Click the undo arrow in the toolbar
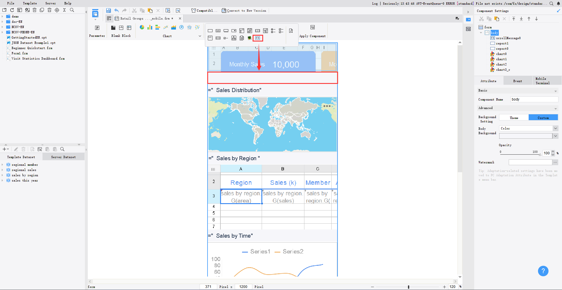This screenshot has width=562, height=290. [x=116, y=11]
